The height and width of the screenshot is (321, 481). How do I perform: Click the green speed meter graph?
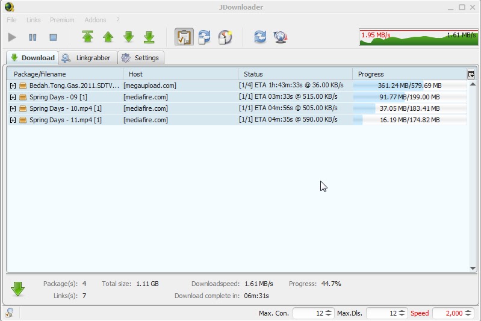tap(419, 37)
